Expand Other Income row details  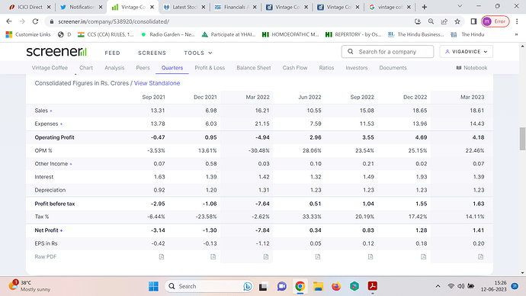pyautogui.click(x=71, y=164)
